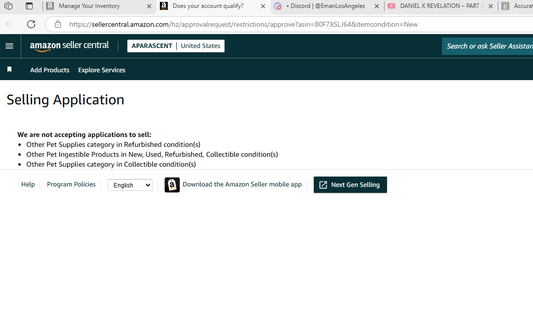Viewport: 533px width, 317px height.
Task: Click the browser address bar URL
Action: (243, 24)
